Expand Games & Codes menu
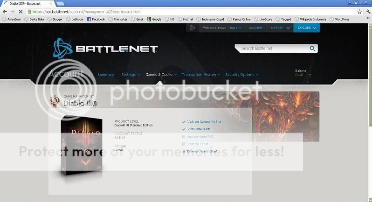 click(161, 75)
